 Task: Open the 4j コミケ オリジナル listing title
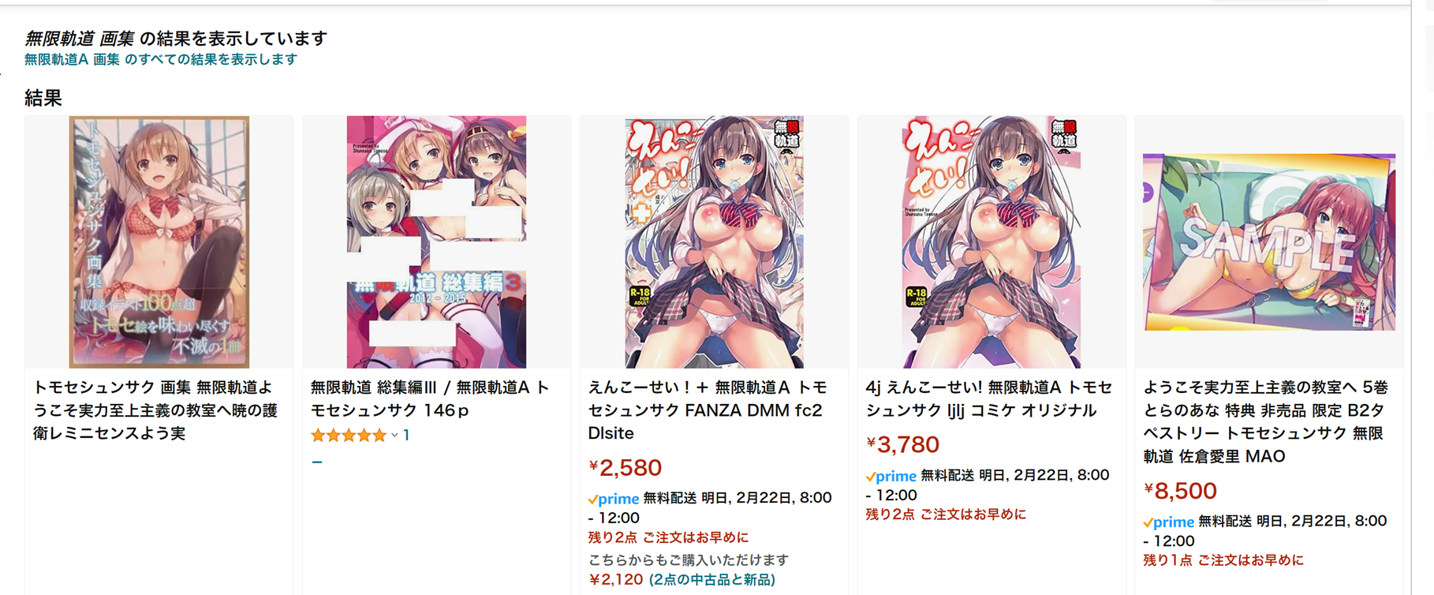pos(989,399)
